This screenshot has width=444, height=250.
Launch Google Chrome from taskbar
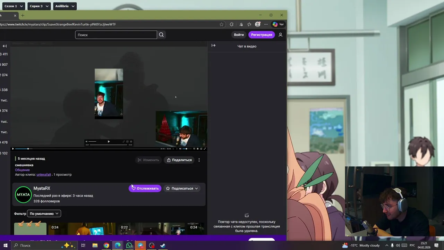click(106, 245)
